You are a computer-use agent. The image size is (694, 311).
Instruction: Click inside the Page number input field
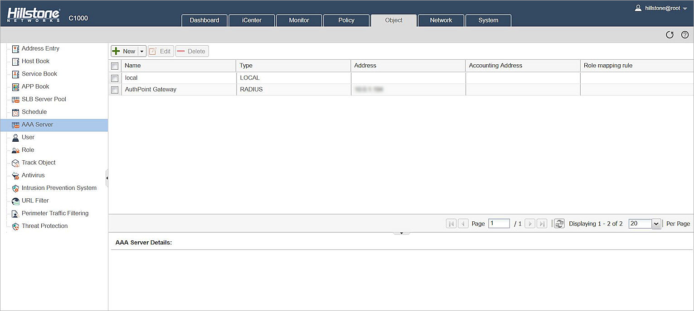tap(499, 223)
